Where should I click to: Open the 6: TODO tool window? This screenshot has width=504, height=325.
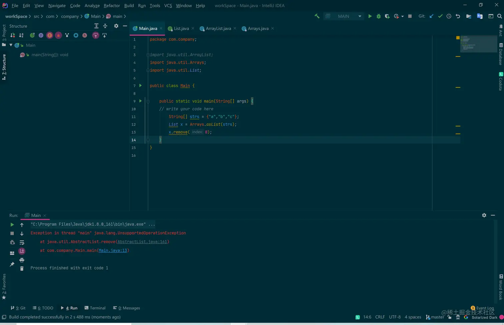pos(43,308)
